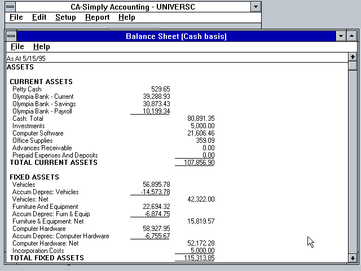Select Accum Deprec: Computer Hardware label
The height and width of the screenshot is (271, 361).
pos(61,236)
